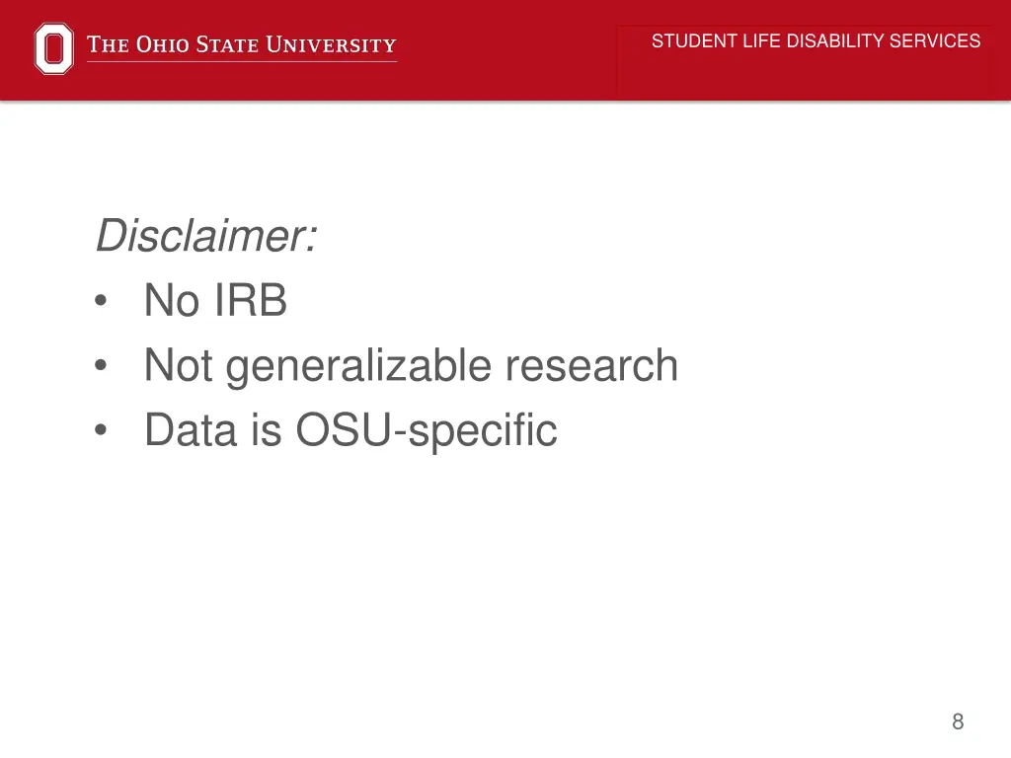This screenshot has height=758, width=1011.
Task: Click the bullet dot before Data is
Action: 101,430
